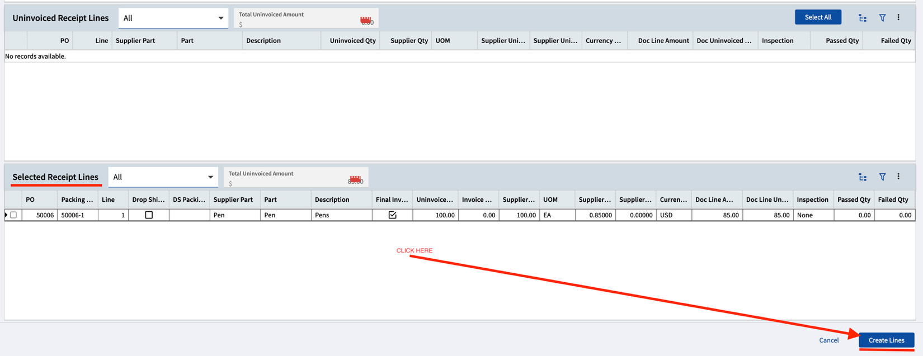Click the 'EA' UOM cell
The image size is (923, 356).
(x=557, y=215)
